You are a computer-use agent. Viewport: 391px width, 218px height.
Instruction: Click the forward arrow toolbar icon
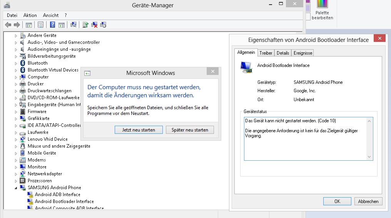pyautogui.click(x=17, y=25)
